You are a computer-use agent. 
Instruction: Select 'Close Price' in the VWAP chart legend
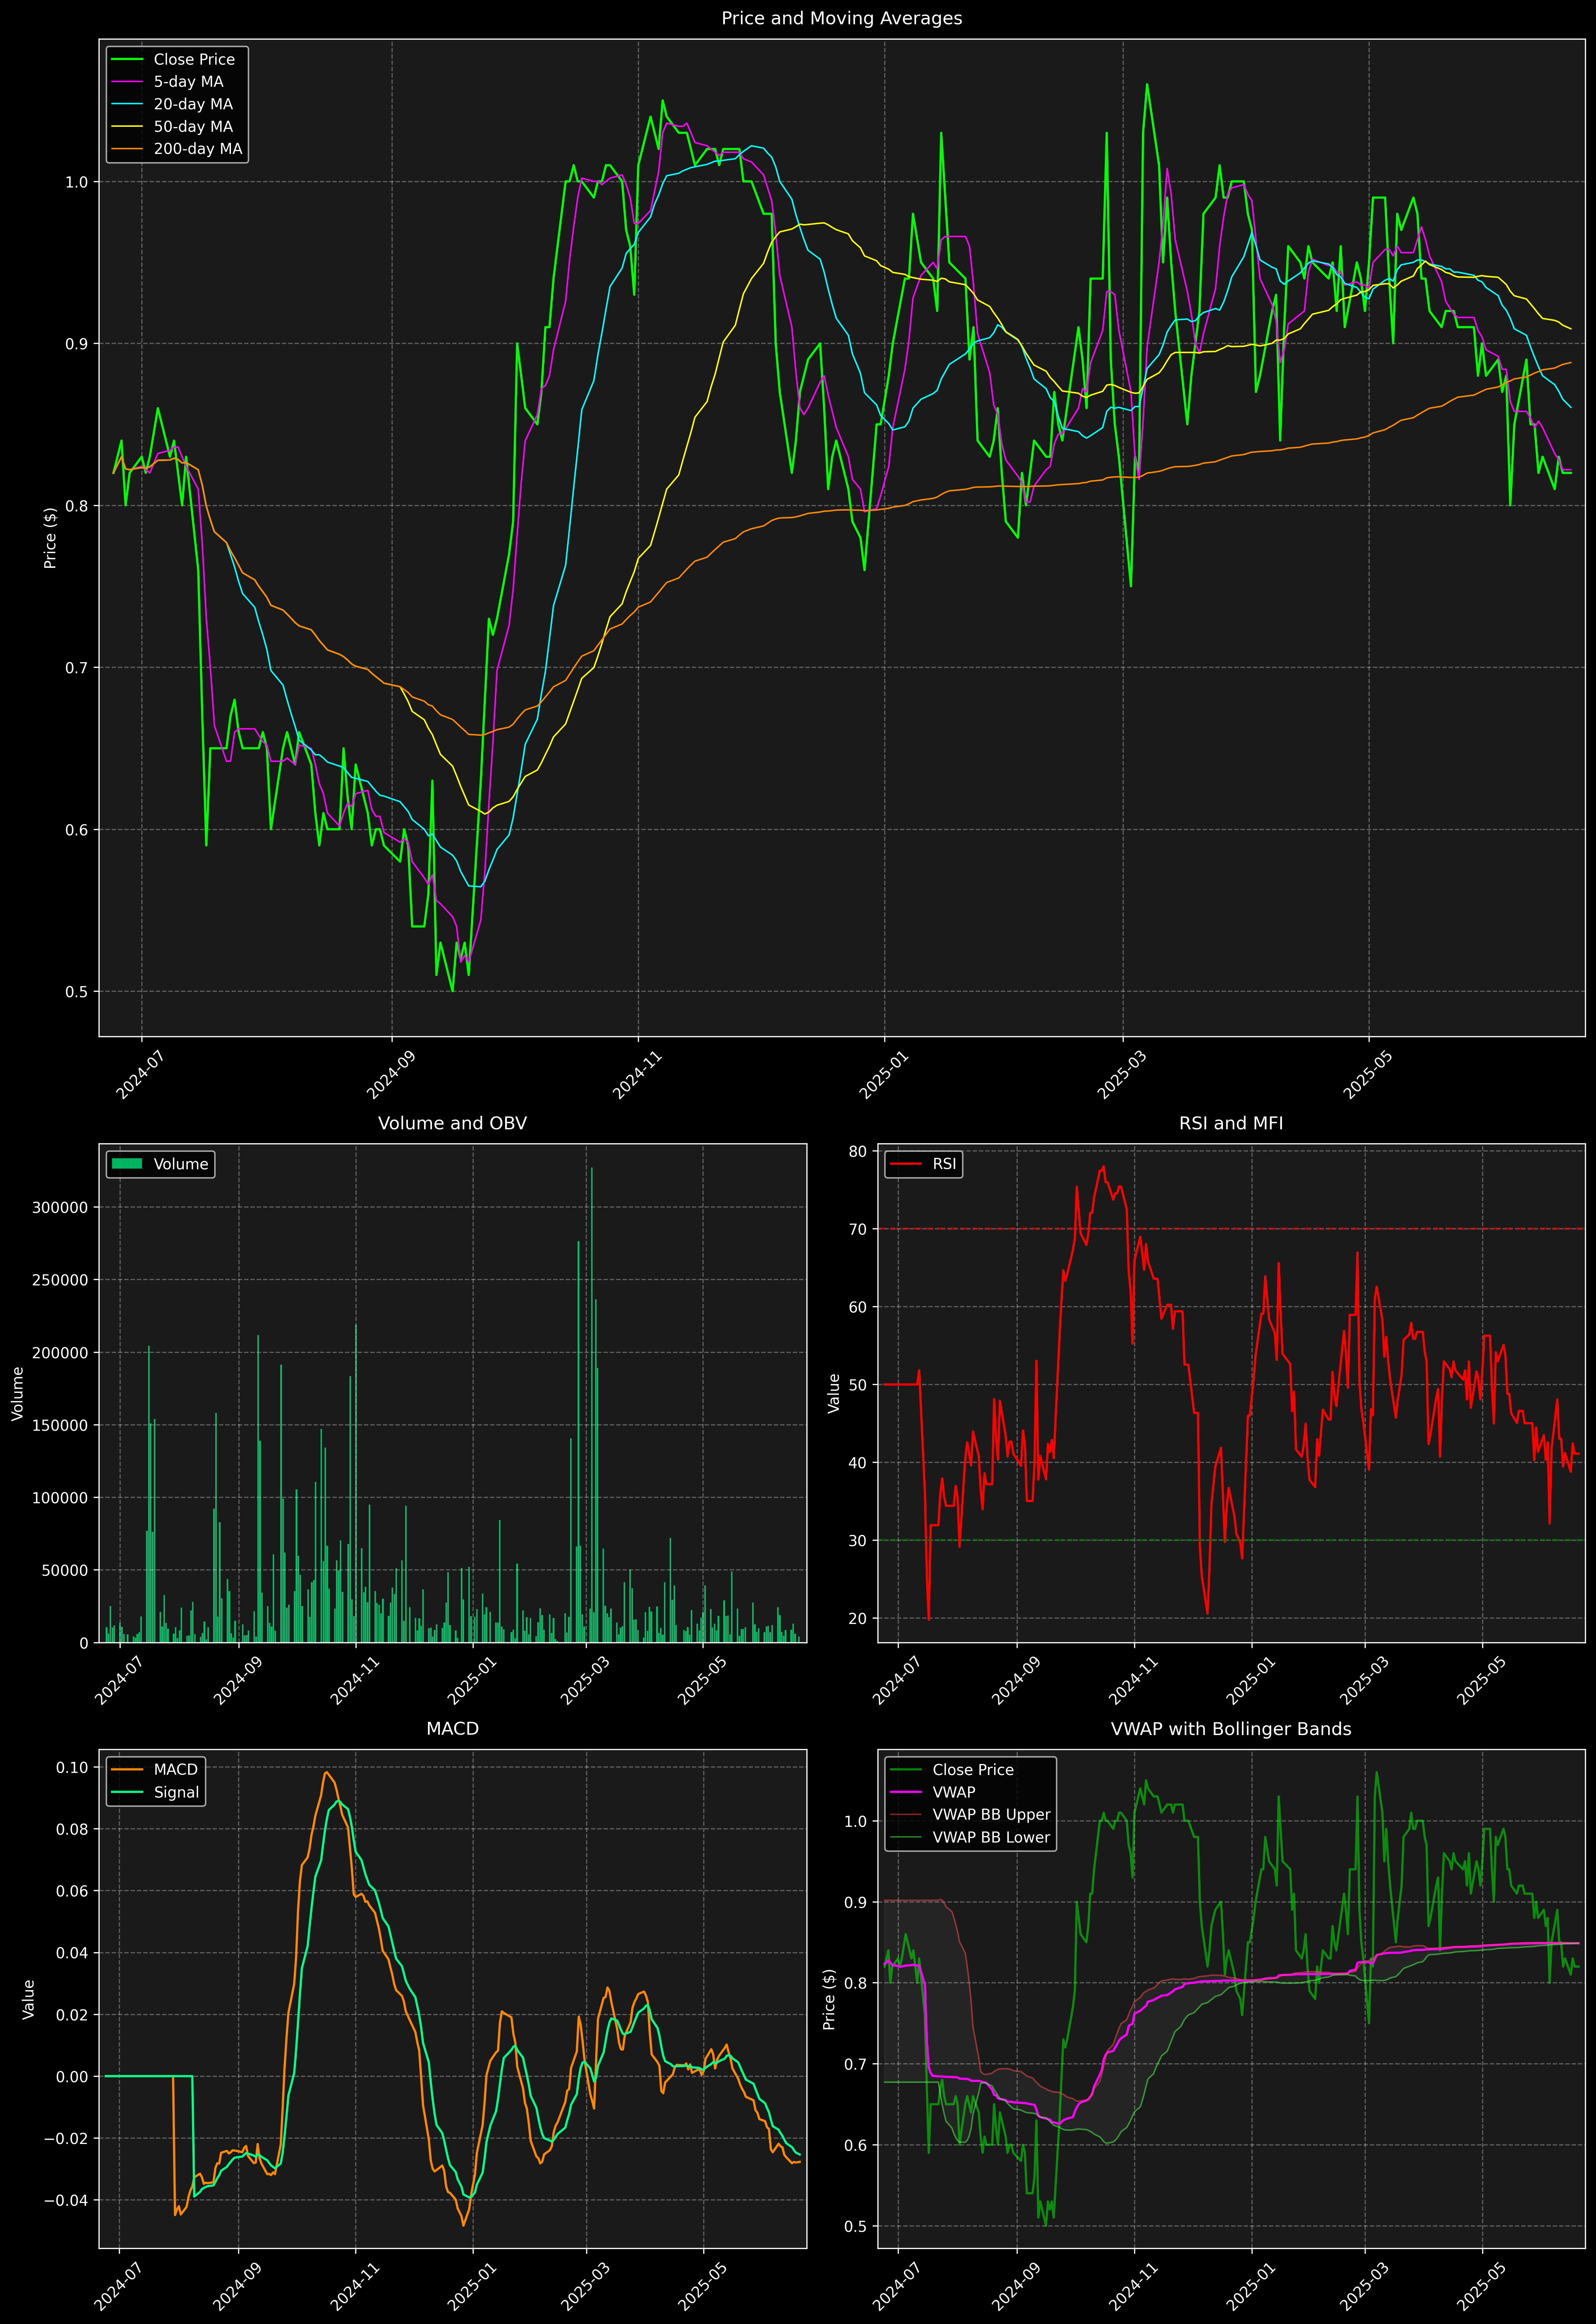click(973, 1770)
